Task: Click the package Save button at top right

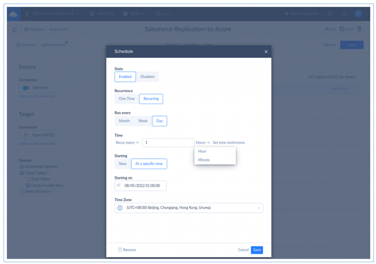Action: click(352, 45)
